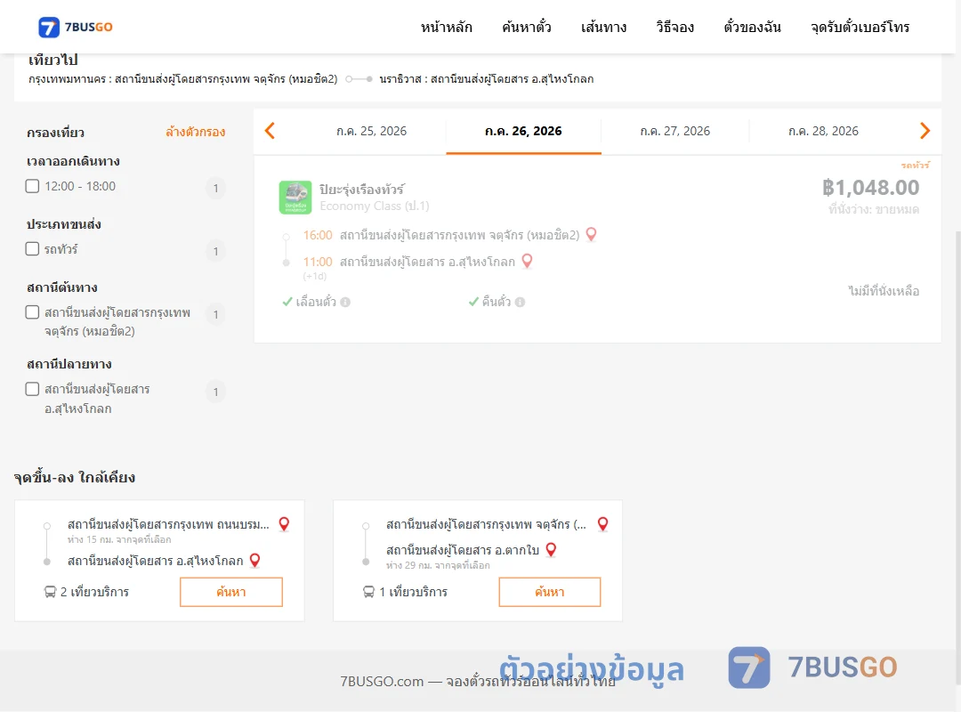Open the ค้นหาตั๋ว menu item
961x712 pixels.
[527, 27]
